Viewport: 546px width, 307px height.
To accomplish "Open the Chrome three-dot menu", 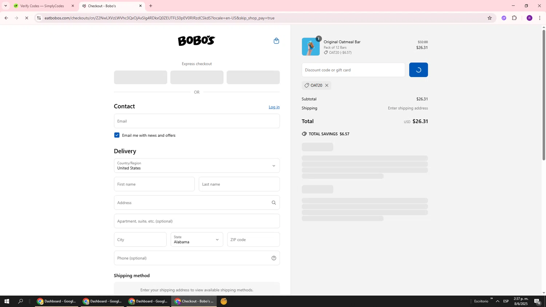I will pos(539,18).
